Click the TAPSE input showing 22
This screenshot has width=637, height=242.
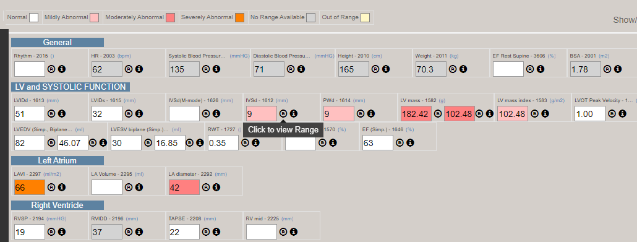tap(184, 232)
